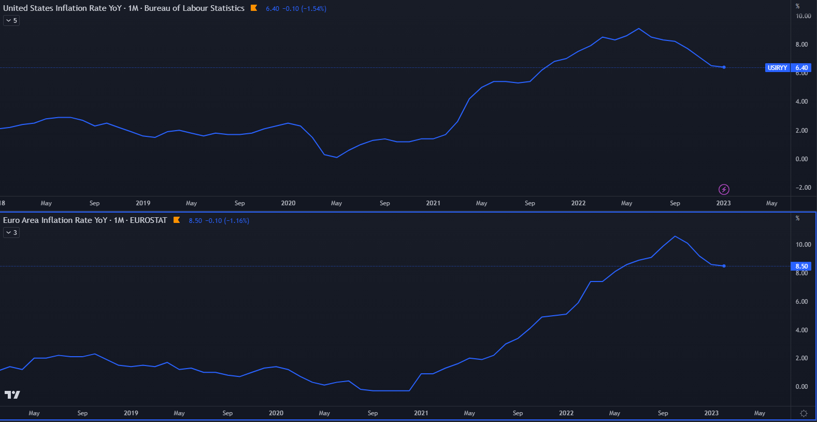Click the USIRYY symbol label on the price scale
This screenshot has height=422, width=817.
click(777, 68)
